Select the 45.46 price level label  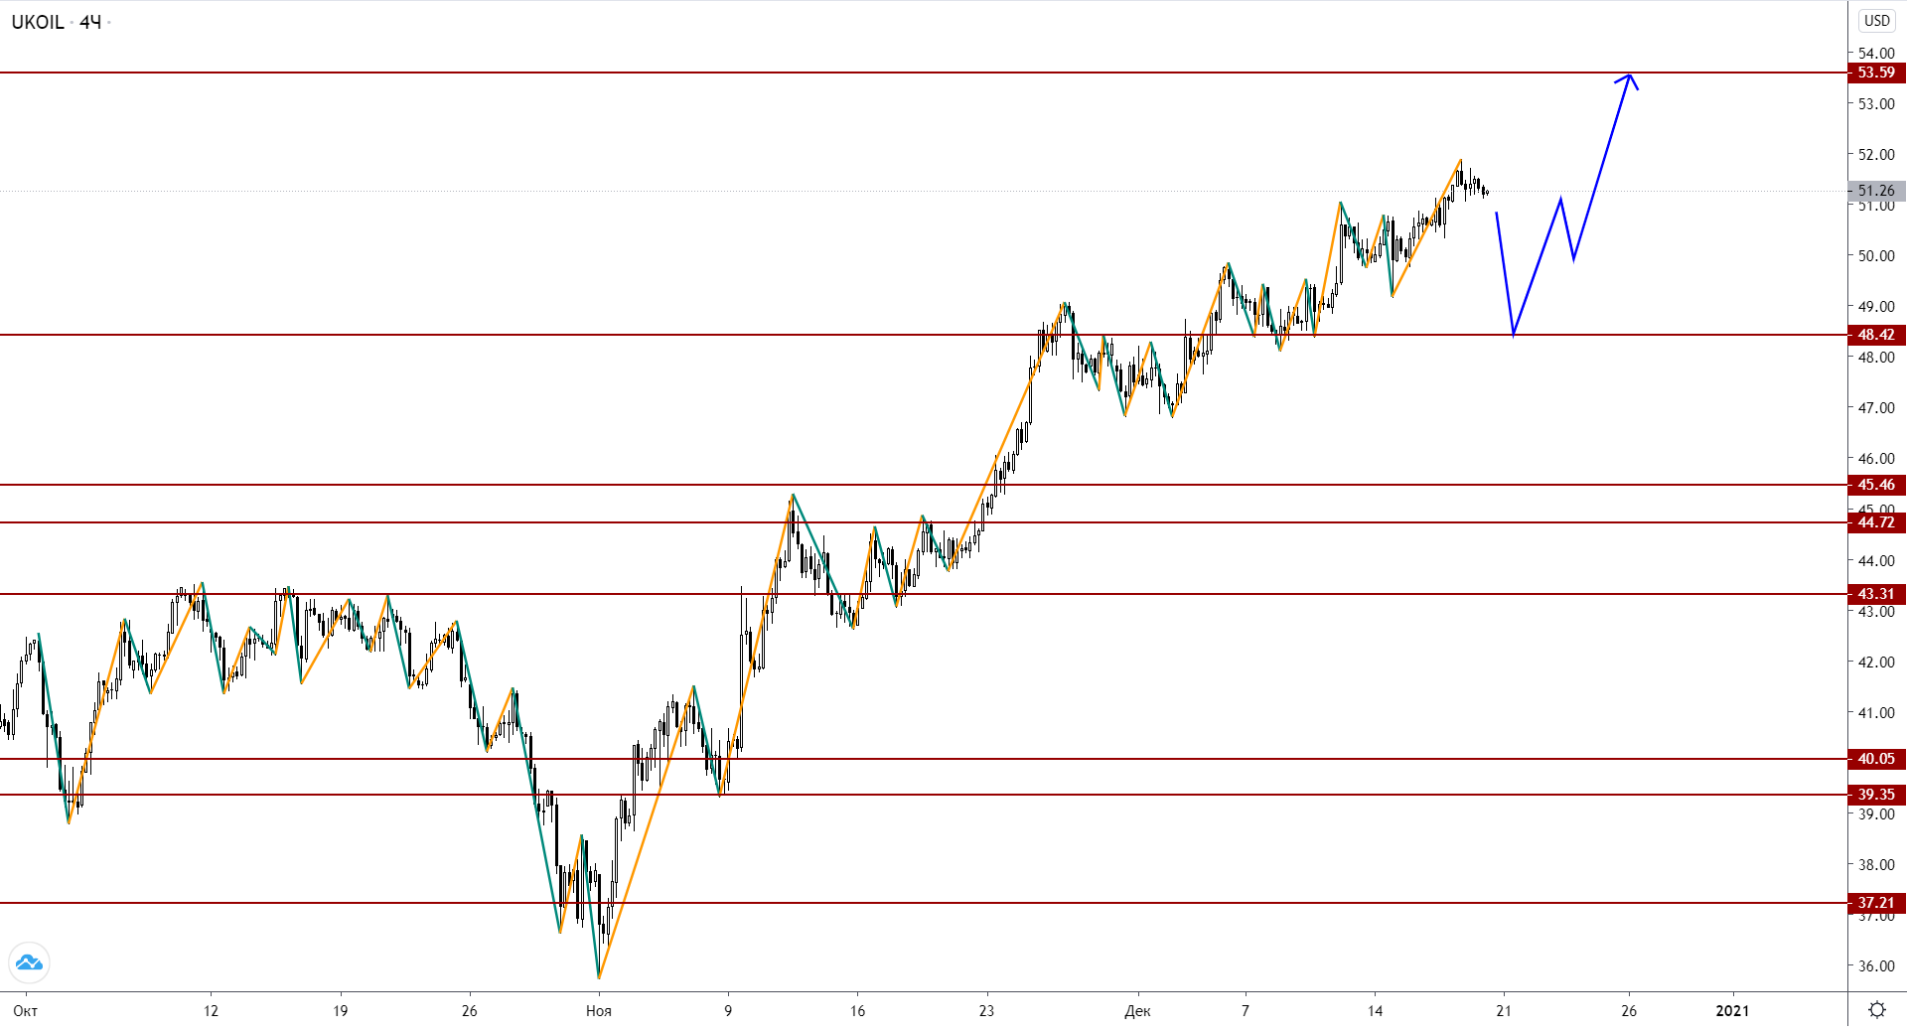pyautogui.click(x=1876, y=485)
